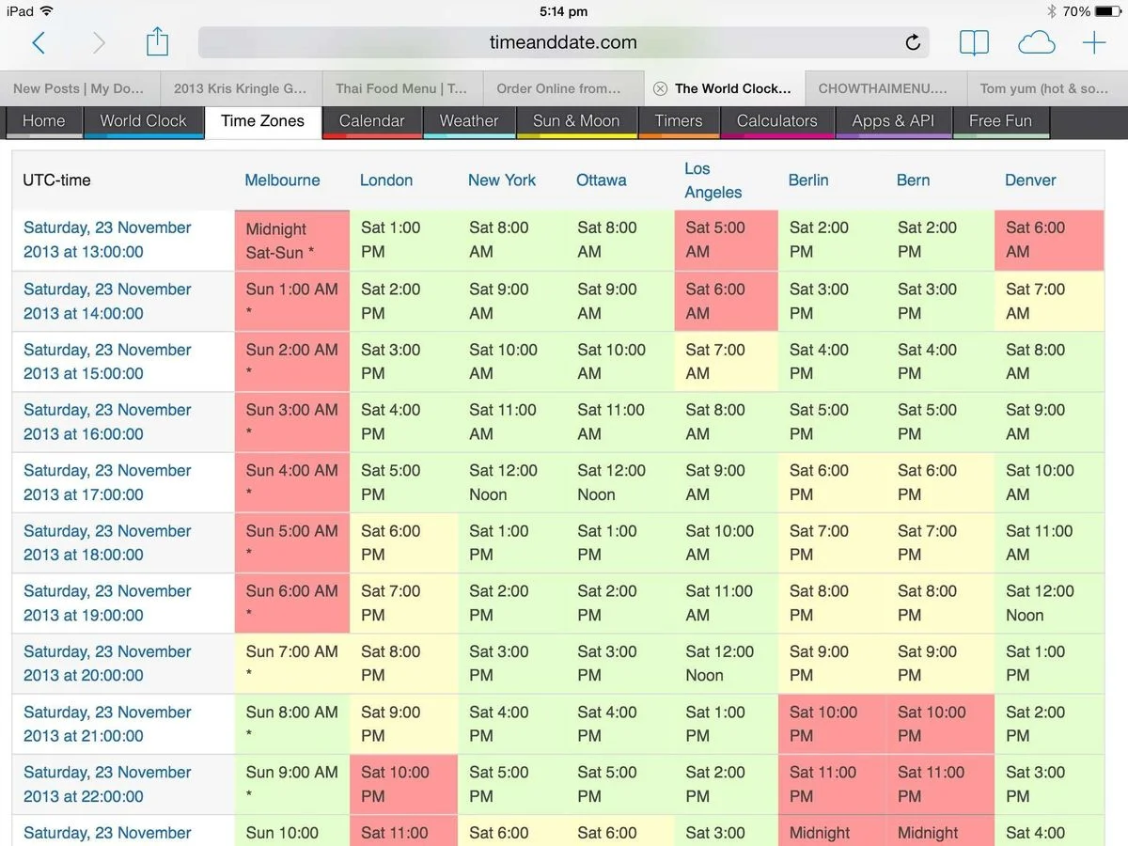Open the 17:00:00 UTC row link
Viewport: 1128px width, 846px height.
click(x=107, y=482)
